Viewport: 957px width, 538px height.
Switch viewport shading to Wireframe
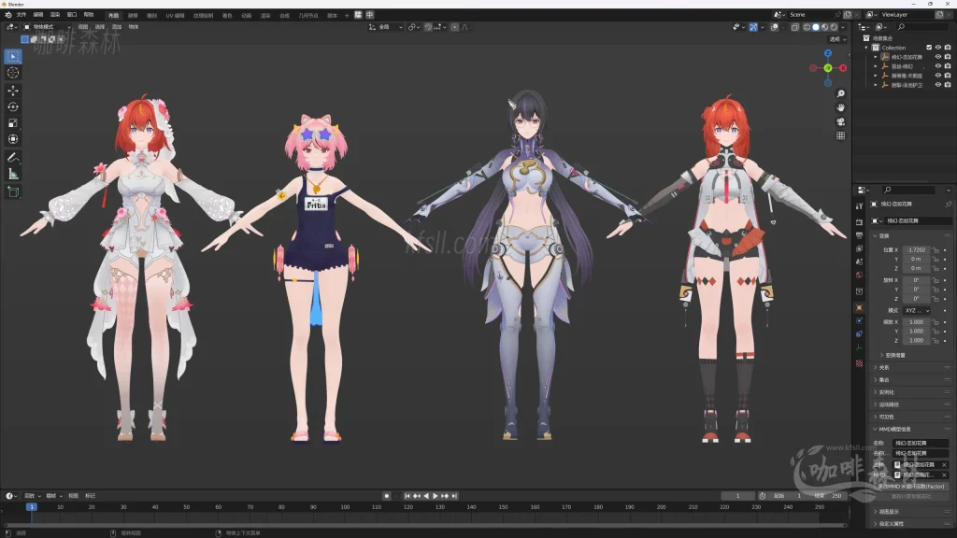[x=807, y=27]
